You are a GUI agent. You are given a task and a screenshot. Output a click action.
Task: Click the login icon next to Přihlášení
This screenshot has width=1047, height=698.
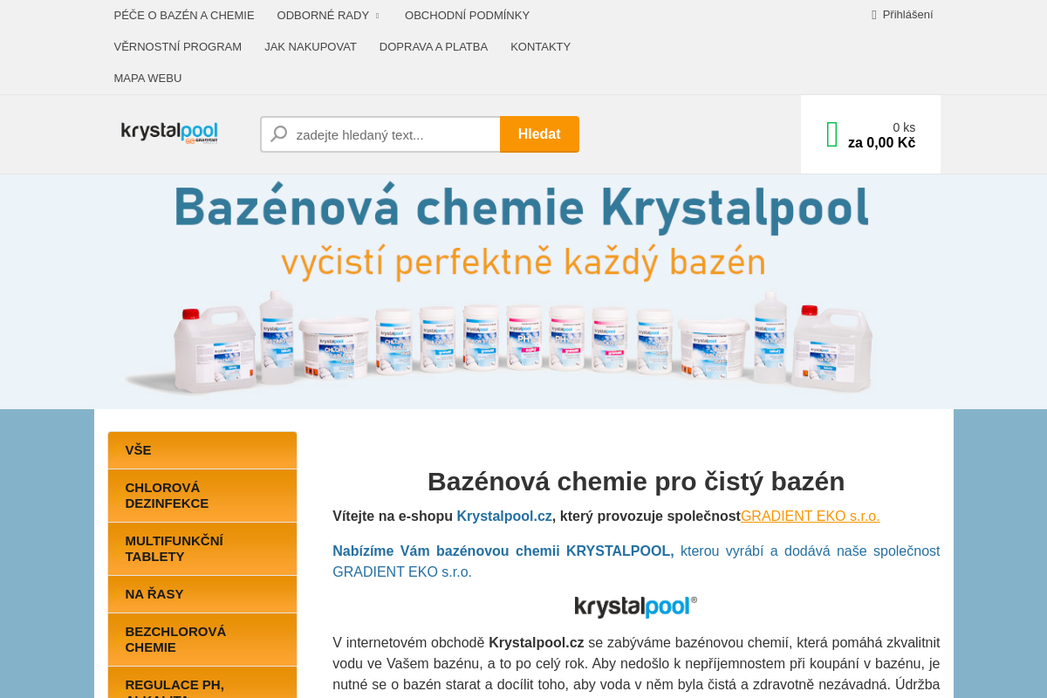click(872, 13)
